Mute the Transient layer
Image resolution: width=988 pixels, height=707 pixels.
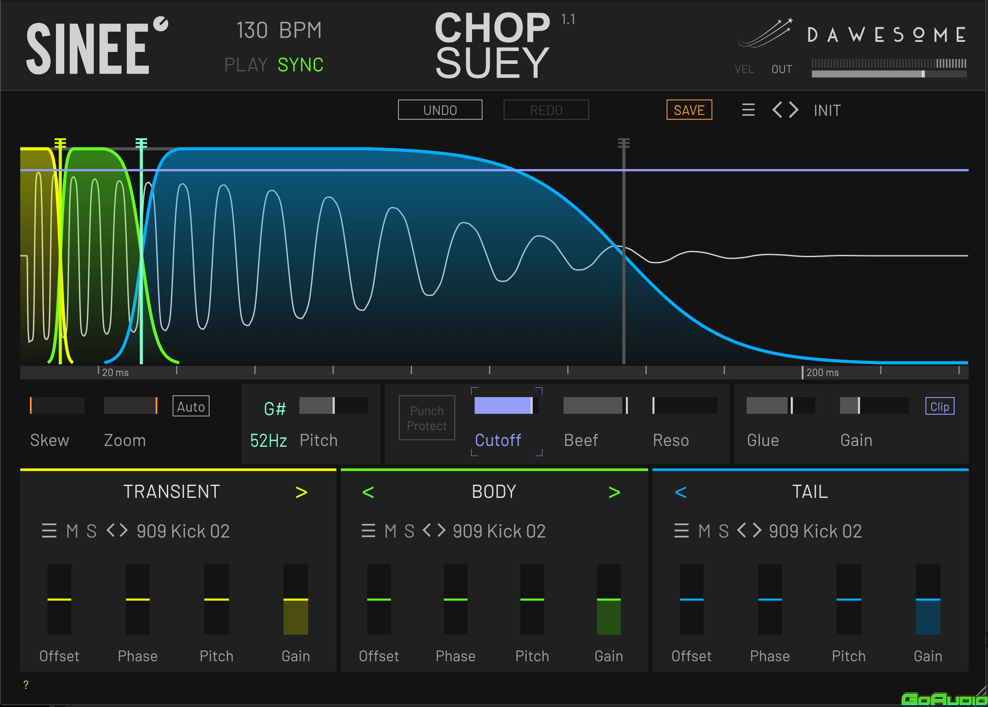pyautogui.click(x=72, y=531)
